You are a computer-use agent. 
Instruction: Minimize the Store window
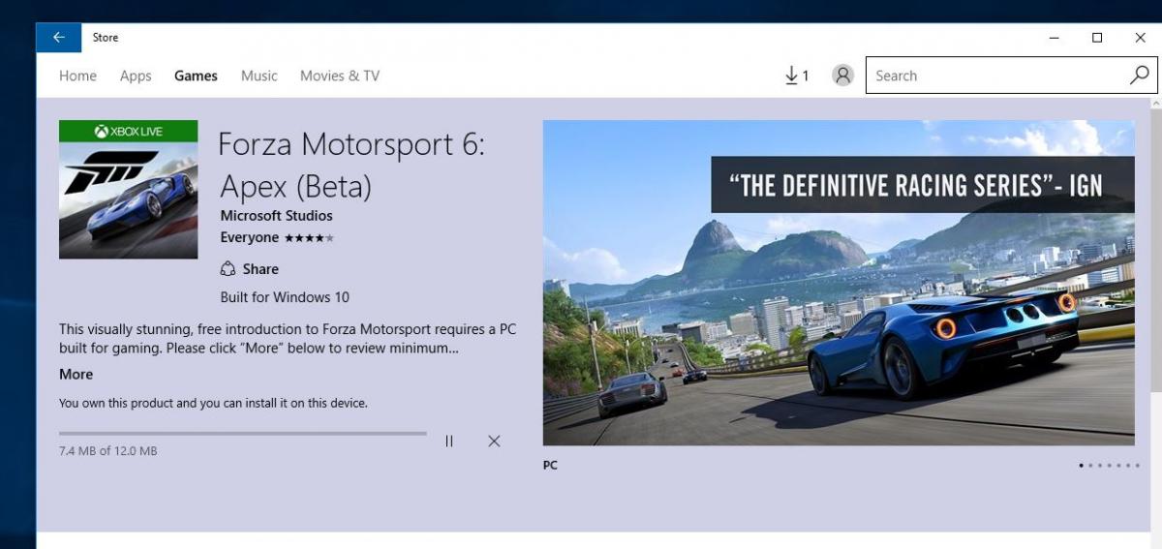pos(1055,38)
